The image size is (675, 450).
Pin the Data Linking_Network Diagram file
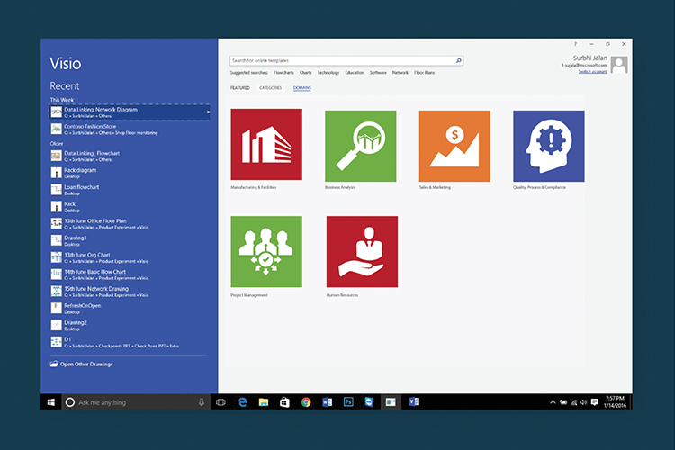coord(209,112)
